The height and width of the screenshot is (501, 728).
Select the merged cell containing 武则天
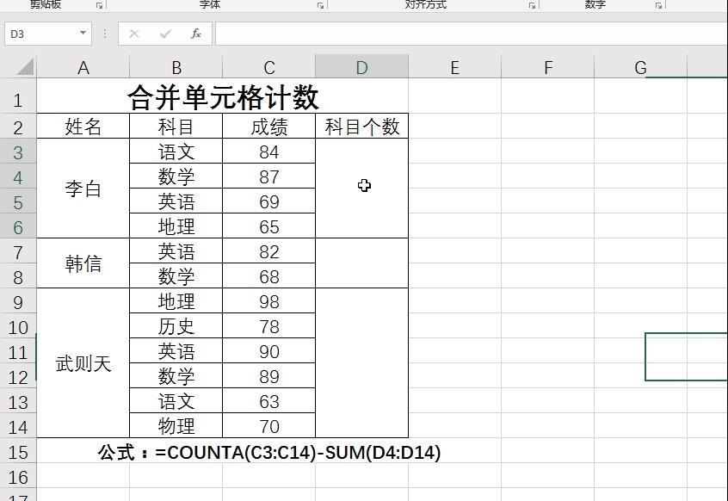(x=83, y=363)
